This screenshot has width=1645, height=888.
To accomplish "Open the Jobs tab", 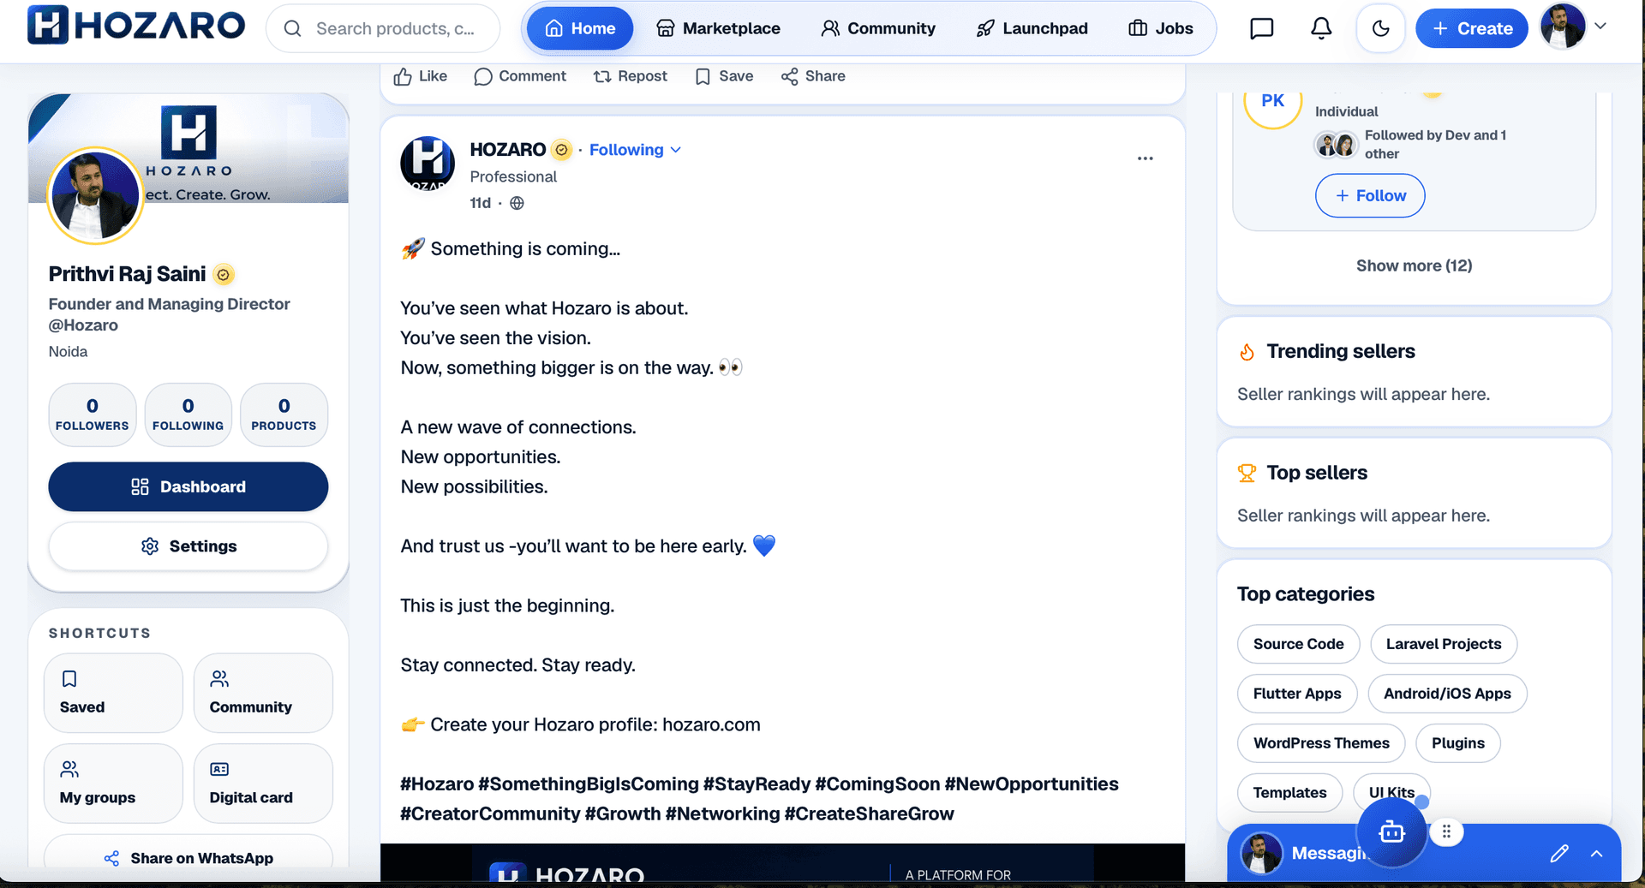I will (x=1161, y=28).
